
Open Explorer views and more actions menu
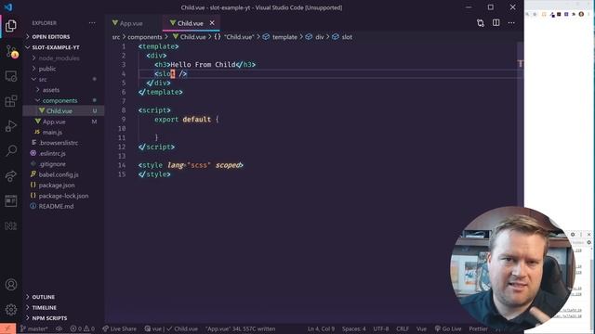pos(92,23)
